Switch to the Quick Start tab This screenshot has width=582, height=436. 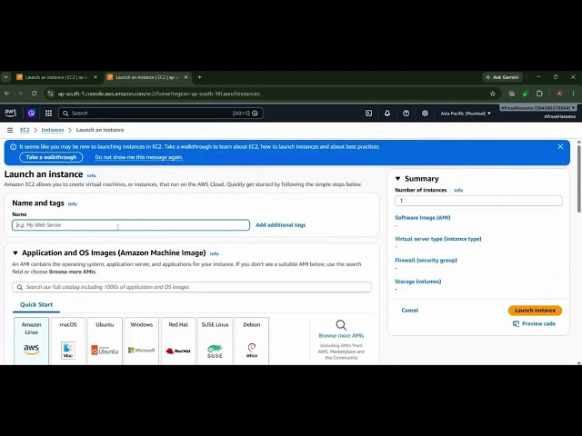[36, 304]
